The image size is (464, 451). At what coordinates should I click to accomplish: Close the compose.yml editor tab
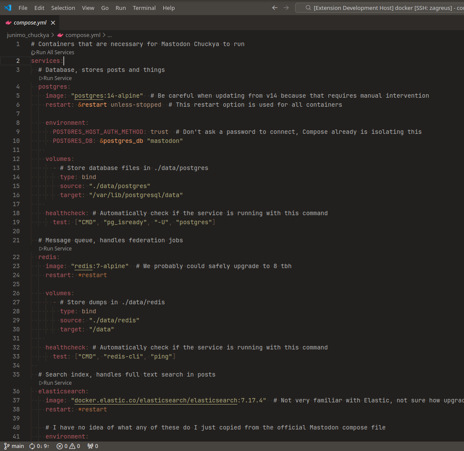(53, 23)
